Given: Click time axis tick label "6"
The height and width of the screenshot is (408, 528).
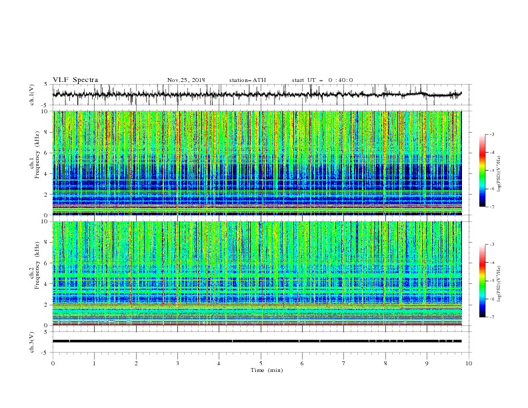Looking at the screenshot, I should pos(302,363).
